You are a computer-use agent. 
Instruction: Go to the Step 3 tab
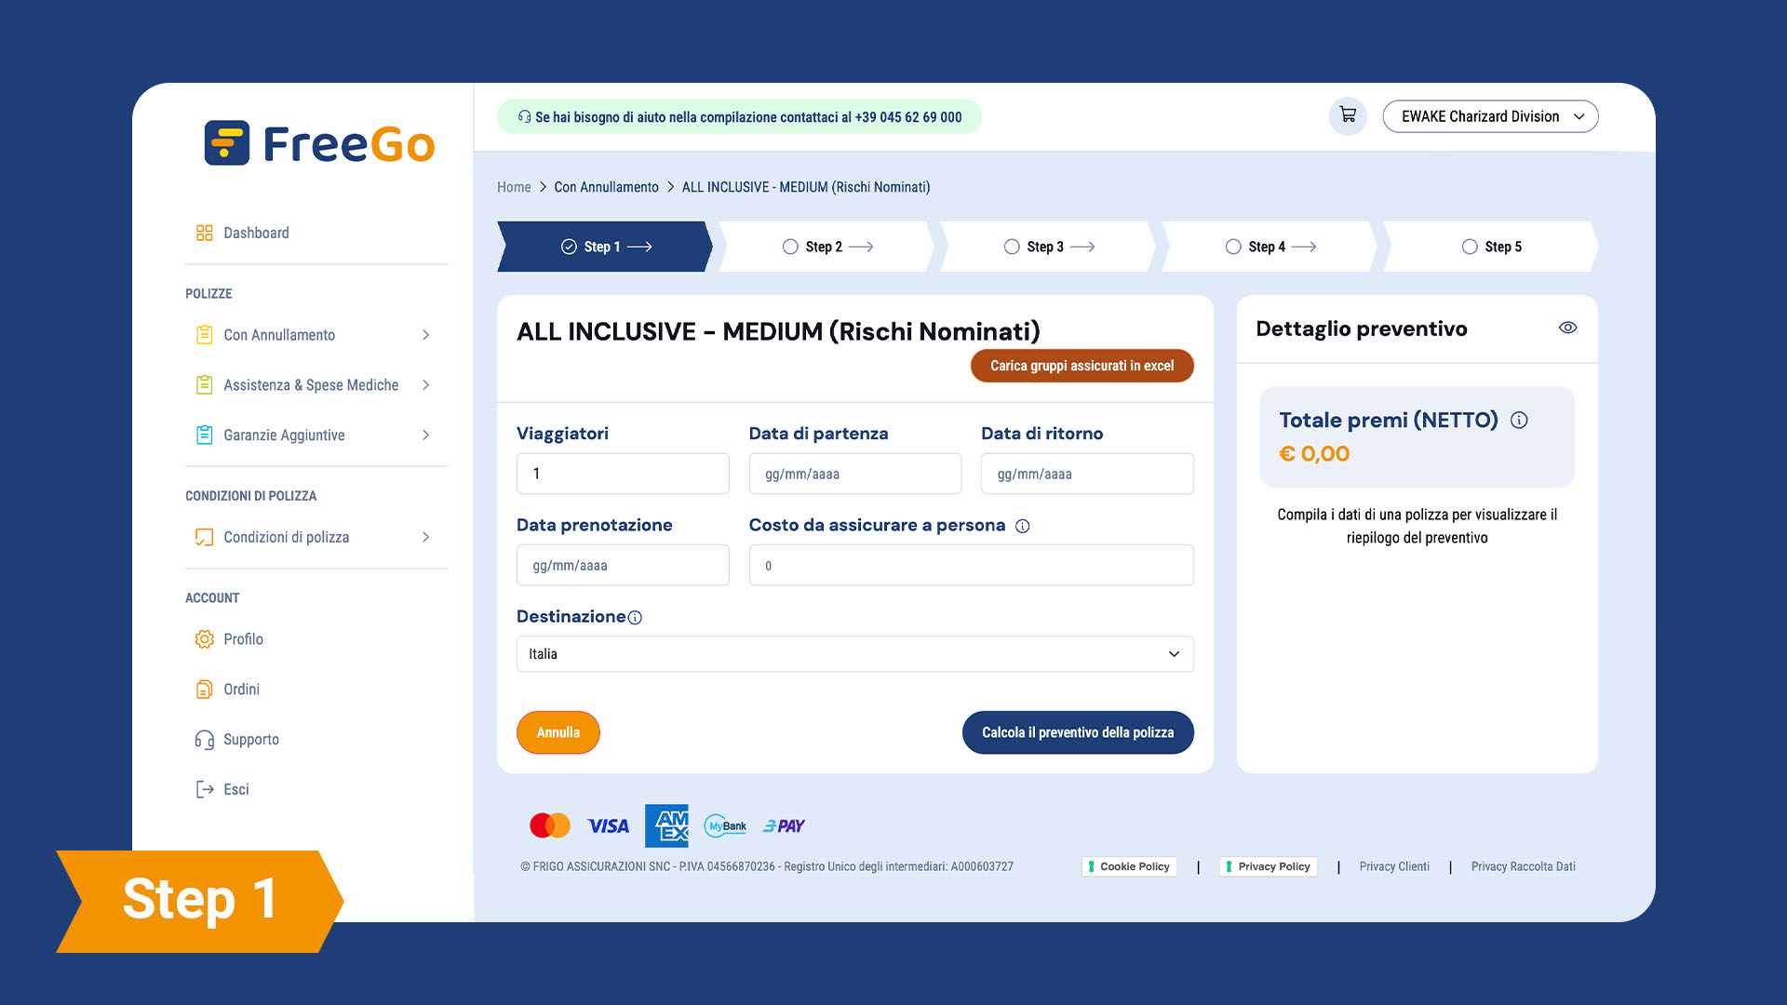click(x=1047, y=247)
